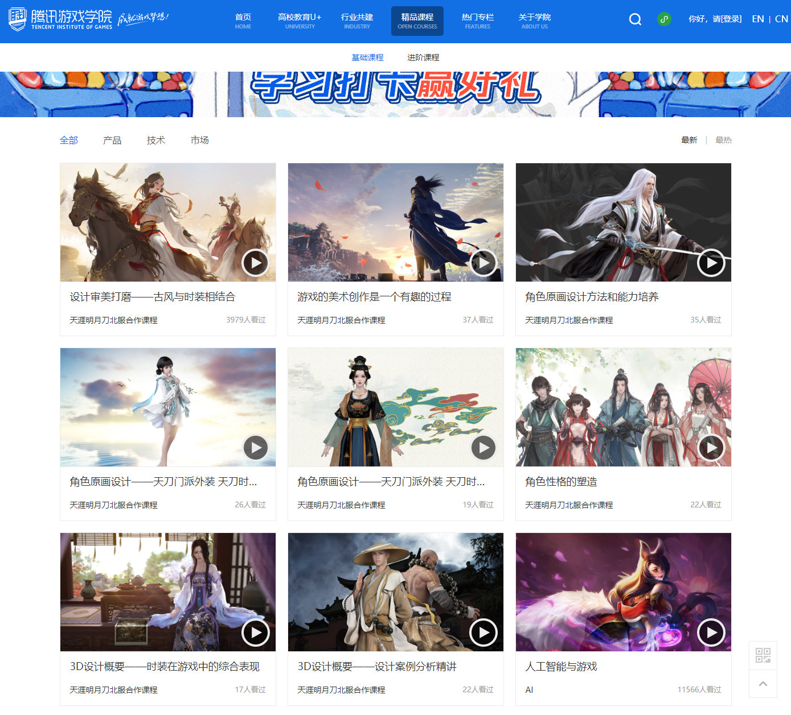Click the Tencent Institute of Games logo
Screen dimensions: 791x715
[x=60, y=19]
